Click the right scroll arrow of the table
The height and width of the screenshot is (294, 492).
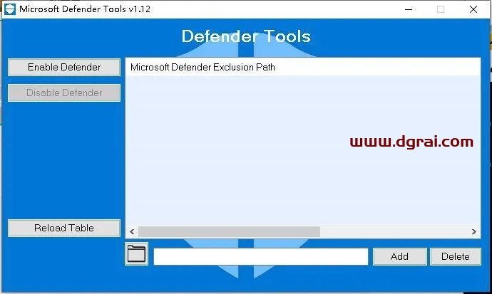[473, 231]
